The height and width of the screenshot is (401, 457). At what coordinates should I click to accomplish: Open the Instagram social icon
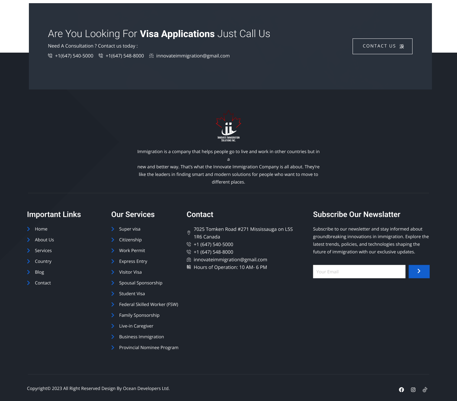[x=413, y=390]
